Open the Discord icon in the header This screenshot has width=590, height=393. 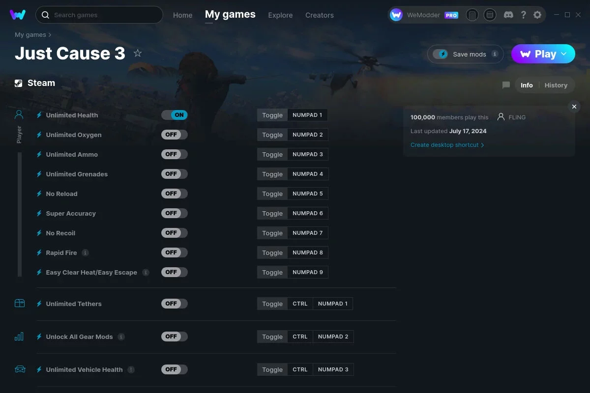(509, 15)
